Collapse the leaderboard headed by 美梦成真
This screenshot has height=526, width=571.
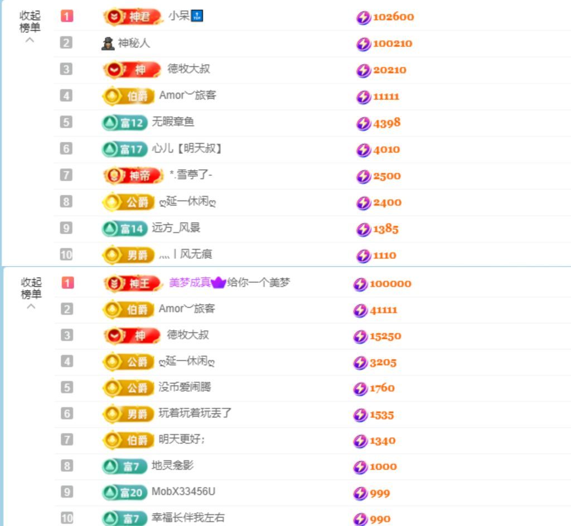click(x=31, y=288)
